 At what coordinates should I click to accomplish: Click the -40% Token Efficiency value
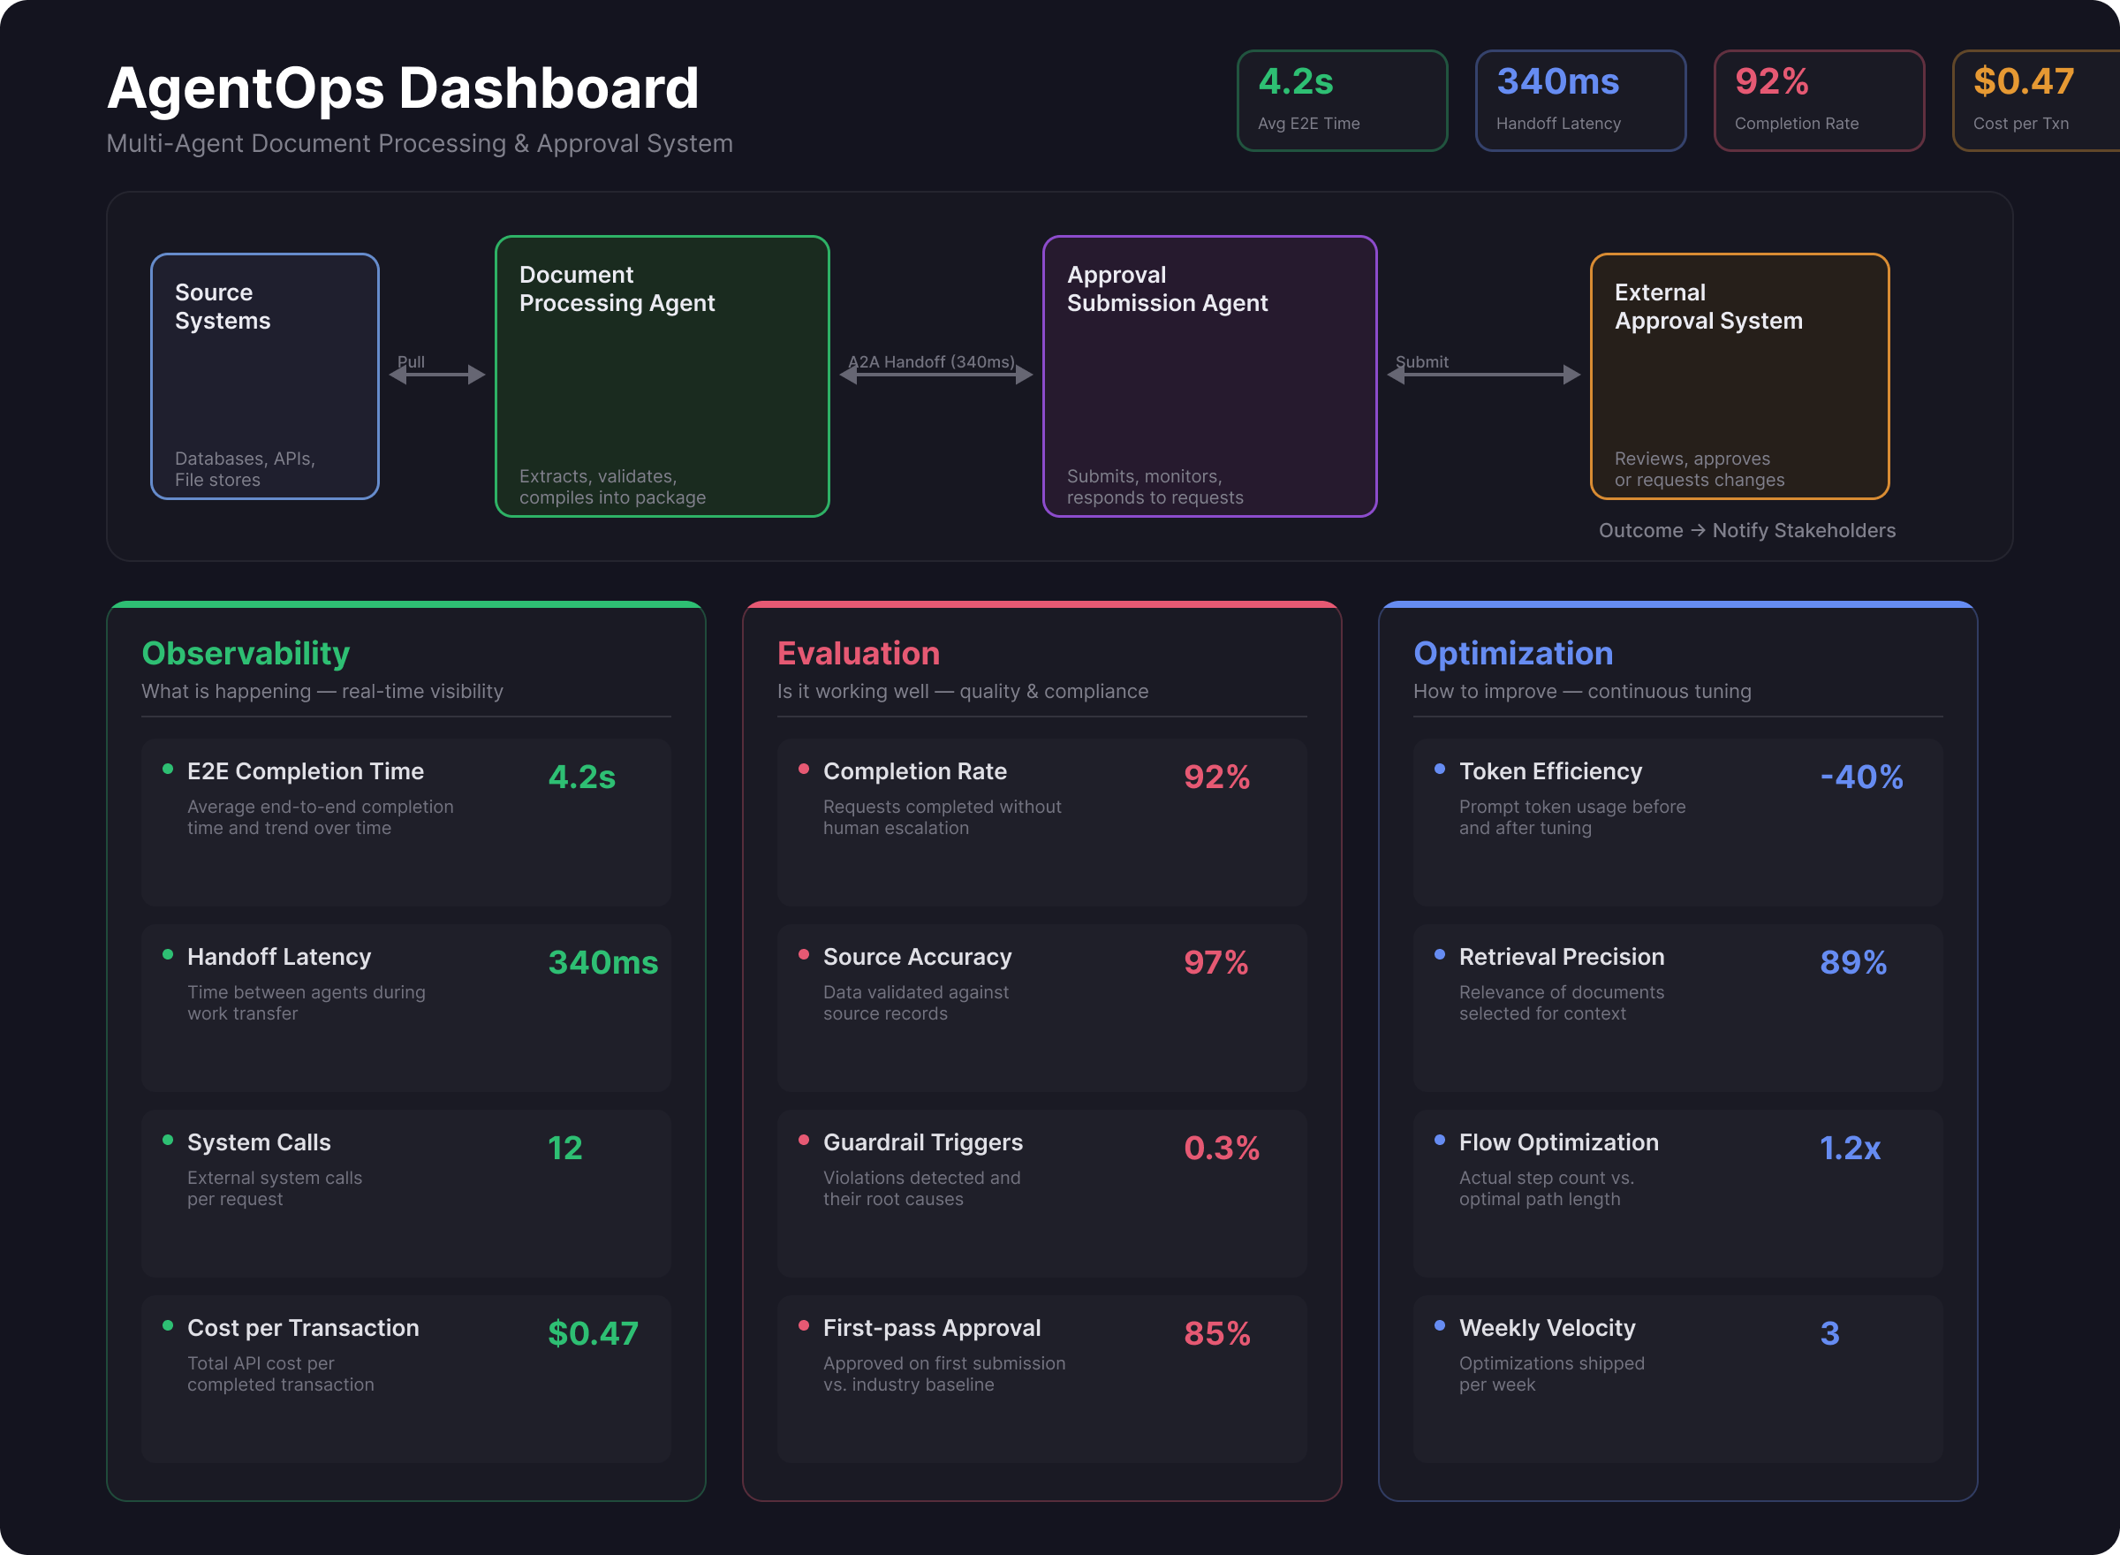(x=1861, y=777)
